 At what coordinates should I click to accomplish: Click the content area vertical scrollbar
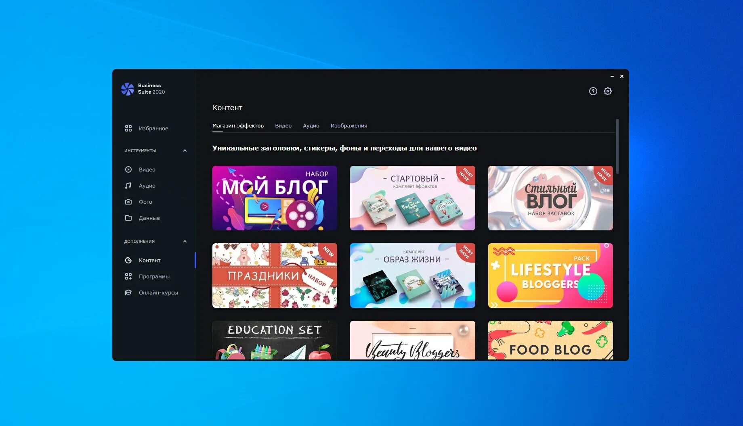617,146
